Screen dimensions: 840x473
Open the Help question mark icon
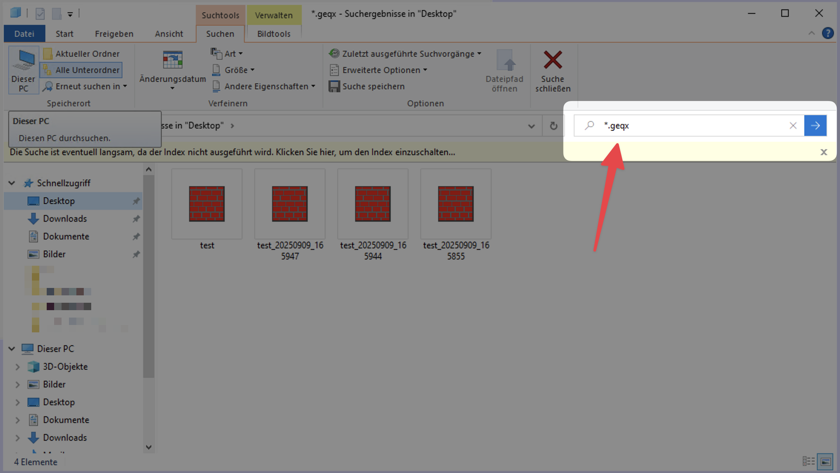pyautogui.click(x=827, y=33)
